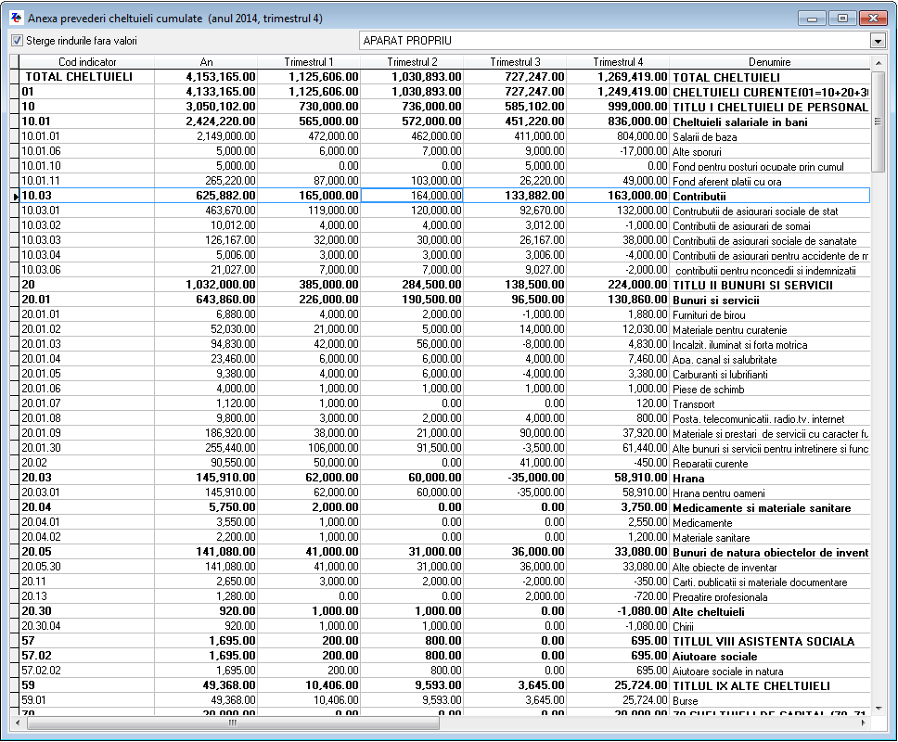Click the "Trimestrul 1" column header
The width and height of the screenshot is (898, 742).
309,62
